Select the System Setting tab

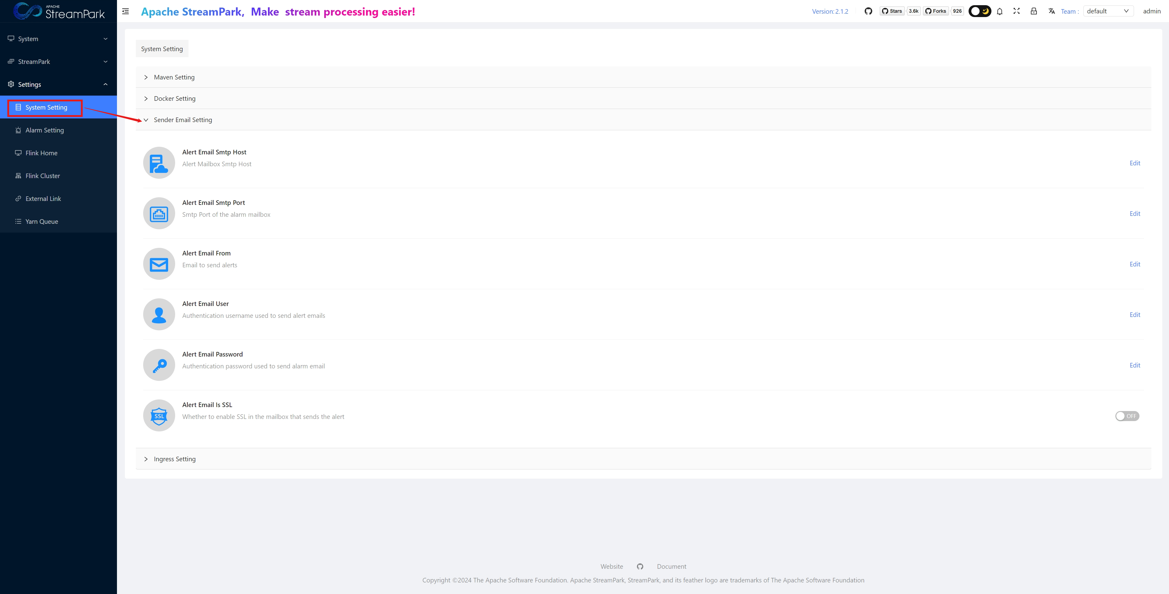coord(162,49)
